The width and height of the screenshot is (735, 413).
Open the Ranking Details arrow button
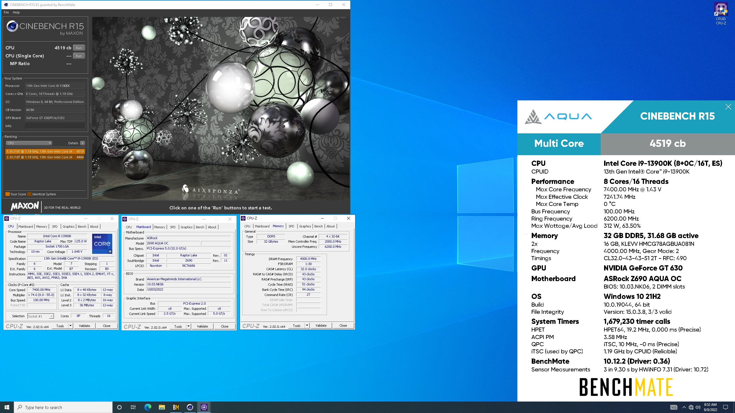pos(83,143)
